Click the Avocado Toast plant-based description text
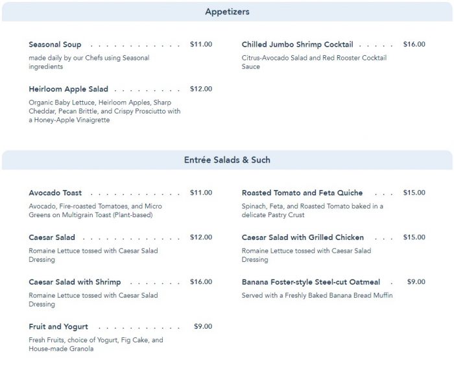Screen dimensions: 454x367 [x=95, y=211]
